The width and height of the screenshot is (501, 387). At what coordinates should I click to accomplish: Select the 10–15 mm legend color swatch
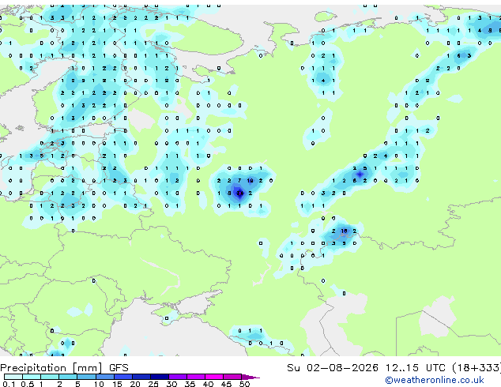[104, 377]
